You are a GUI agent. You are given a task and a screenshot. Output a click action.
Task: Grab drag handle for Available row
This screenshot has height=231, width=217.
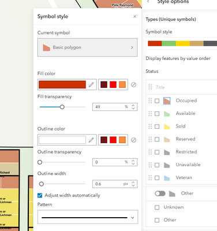tap(150, 114)
